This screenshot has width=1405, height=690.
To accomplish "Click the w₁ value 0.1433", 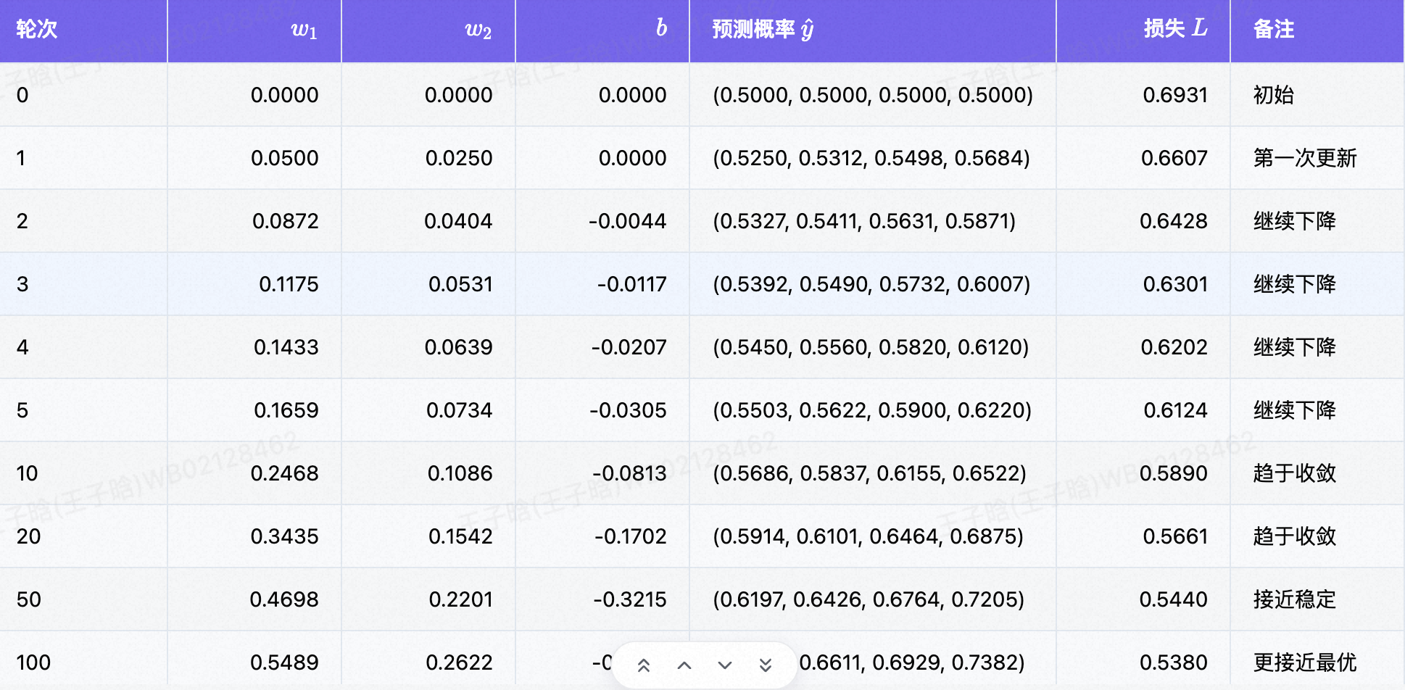I will 286,347.
